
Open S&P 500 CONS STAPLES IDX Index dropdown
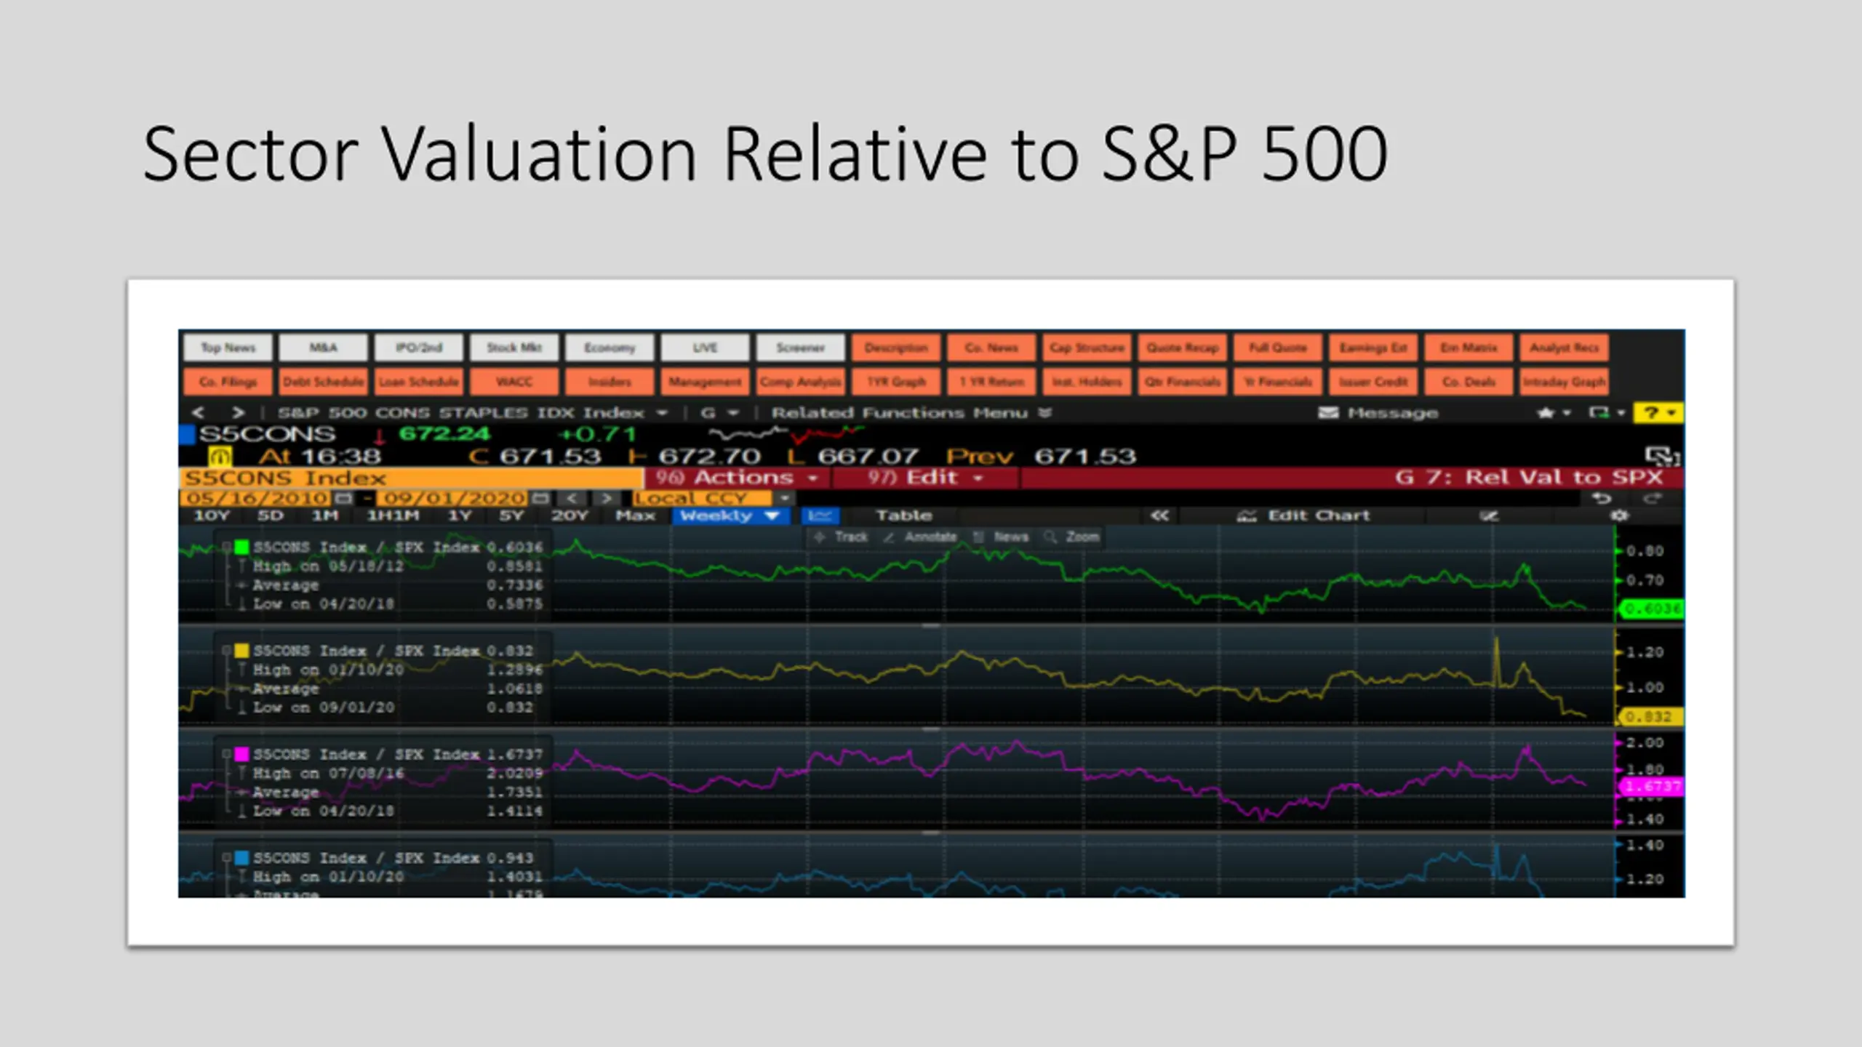coord(662,413)
